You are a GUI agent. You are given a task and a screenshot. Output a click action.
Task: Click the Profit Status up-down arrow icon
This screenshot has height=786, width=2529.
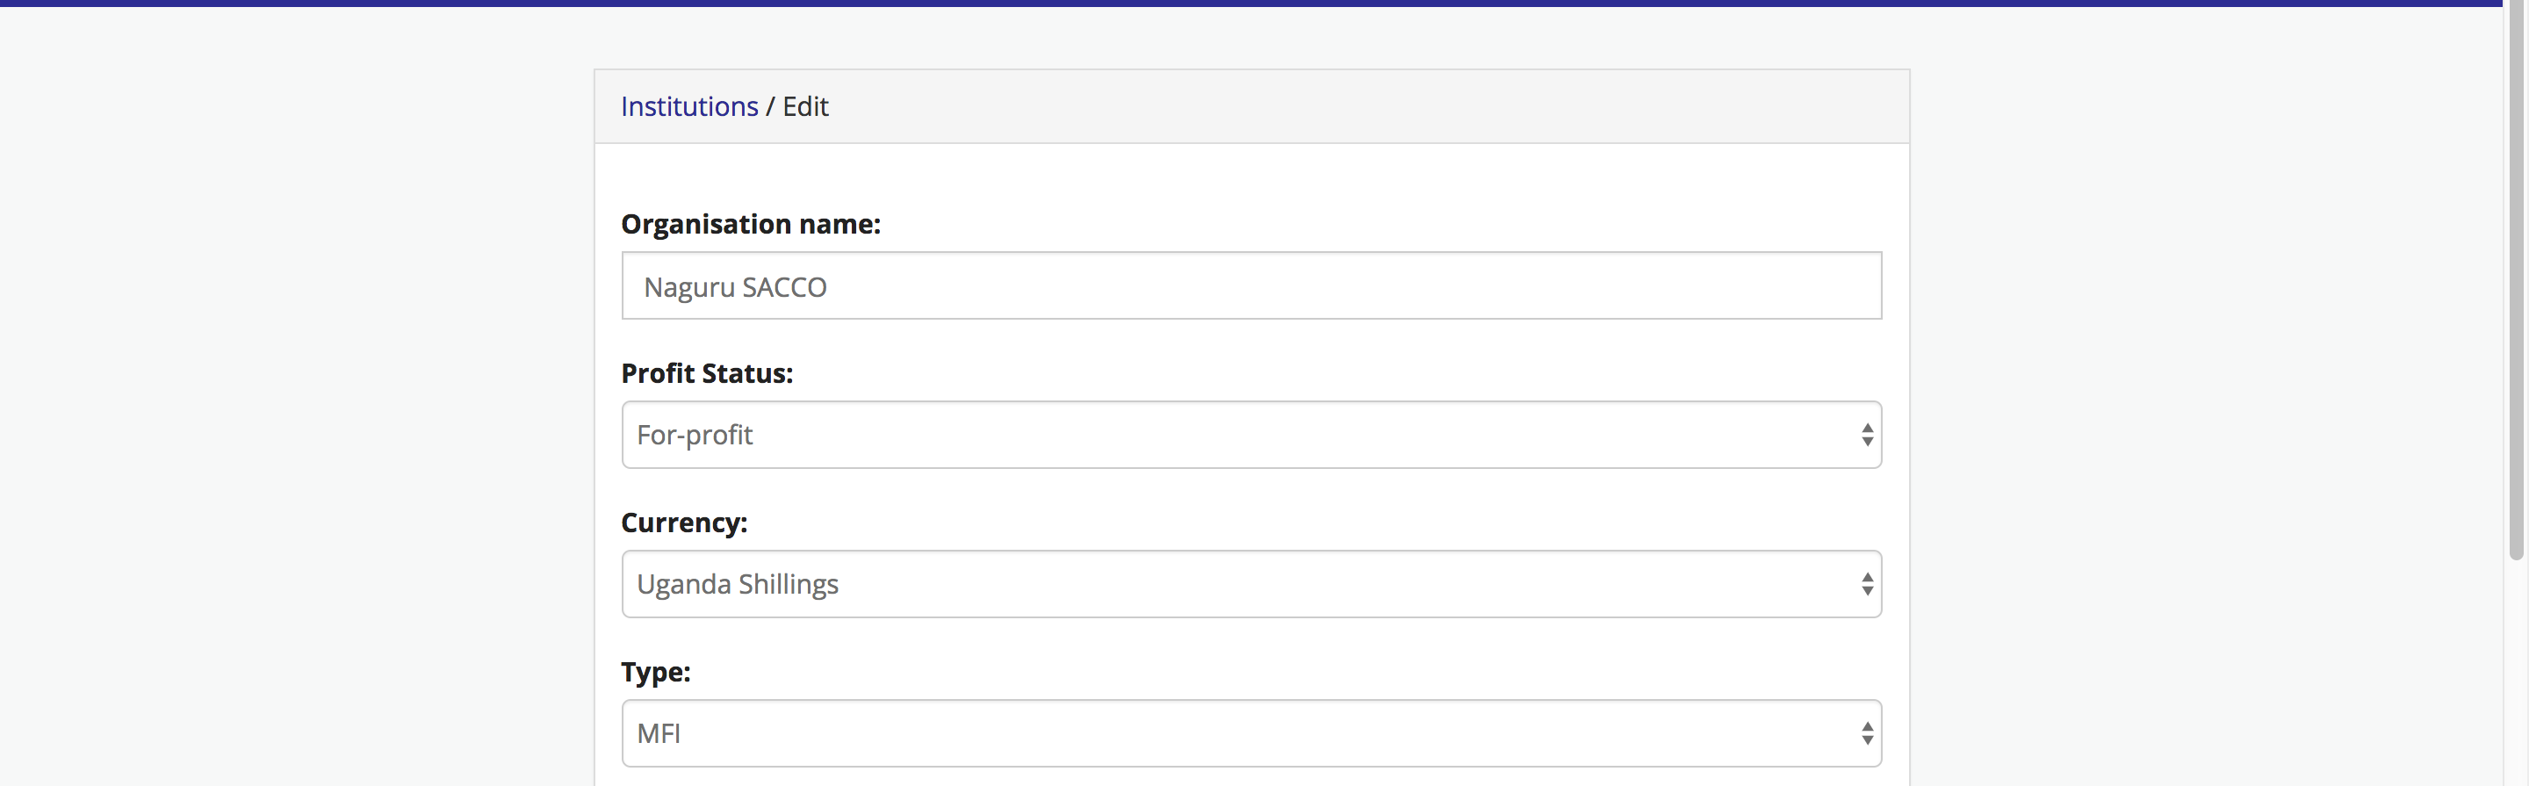tap(1866, 435)
